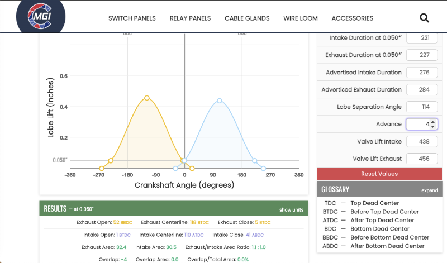This screenshot has width=447, height=263.
Task: Click the MGI logo
Action: point(40,17)
